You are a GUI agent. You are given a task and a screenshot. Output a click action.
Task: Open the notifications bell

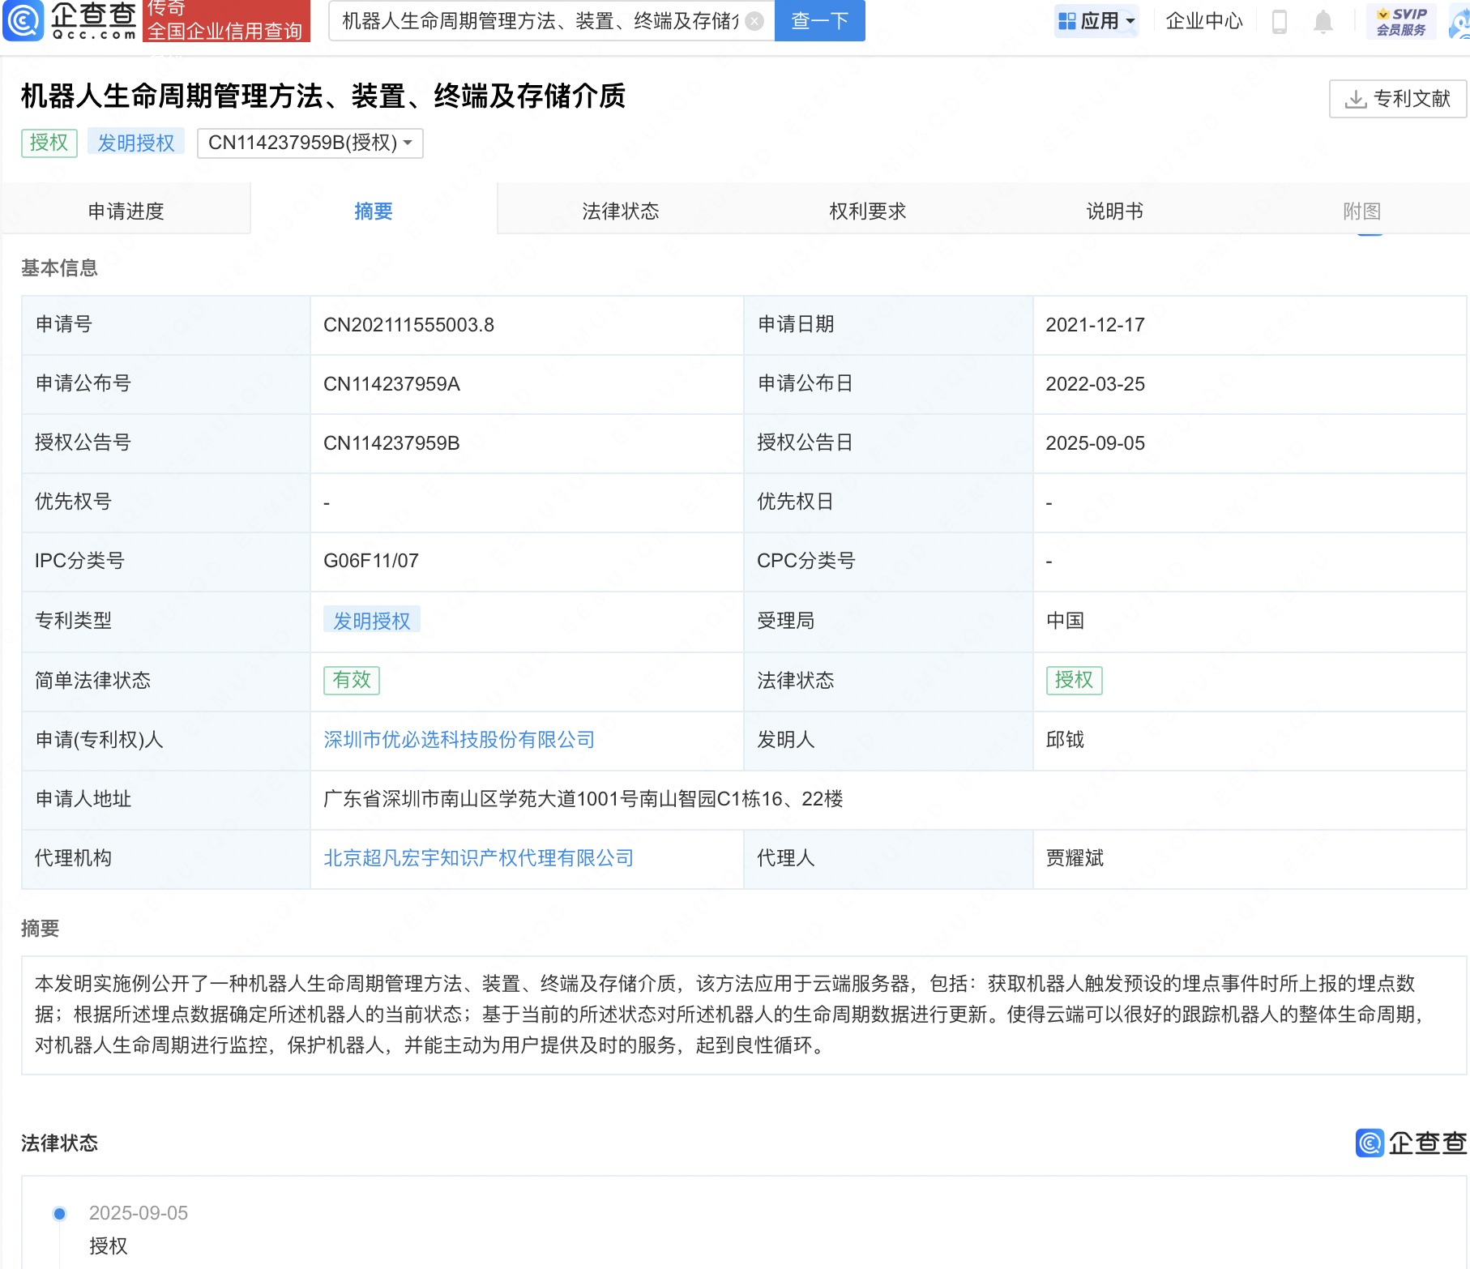click(1323, 21)
